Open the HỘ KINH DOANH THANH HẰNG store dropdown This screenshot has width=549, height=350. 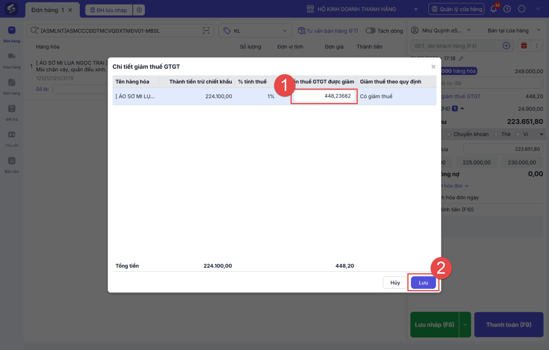pyautogui.click(x=416, y=9)
